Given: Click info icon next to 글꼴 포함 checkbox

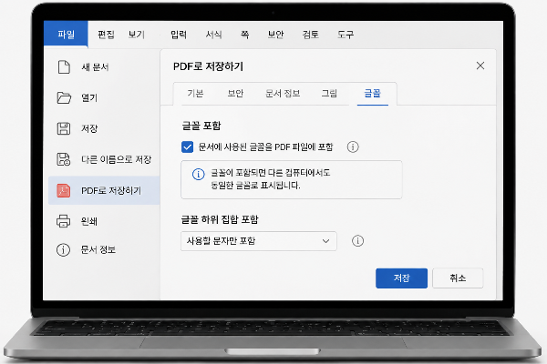Looking at the screenshot, I should point(353,147).
